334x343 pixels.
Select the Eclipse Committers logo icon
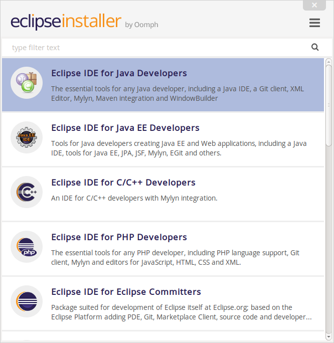[27, 301]
